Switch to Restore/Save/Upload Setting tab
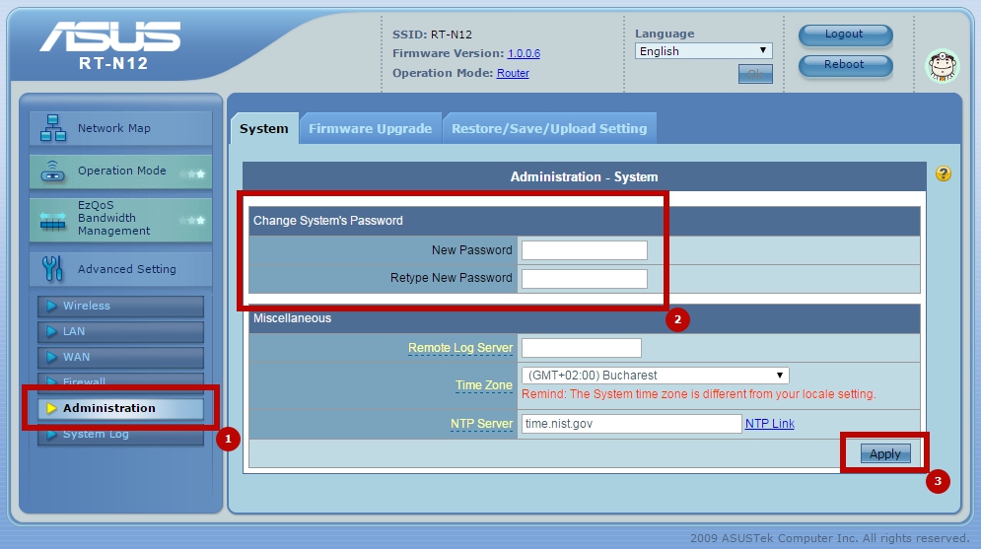 (549, 128)
